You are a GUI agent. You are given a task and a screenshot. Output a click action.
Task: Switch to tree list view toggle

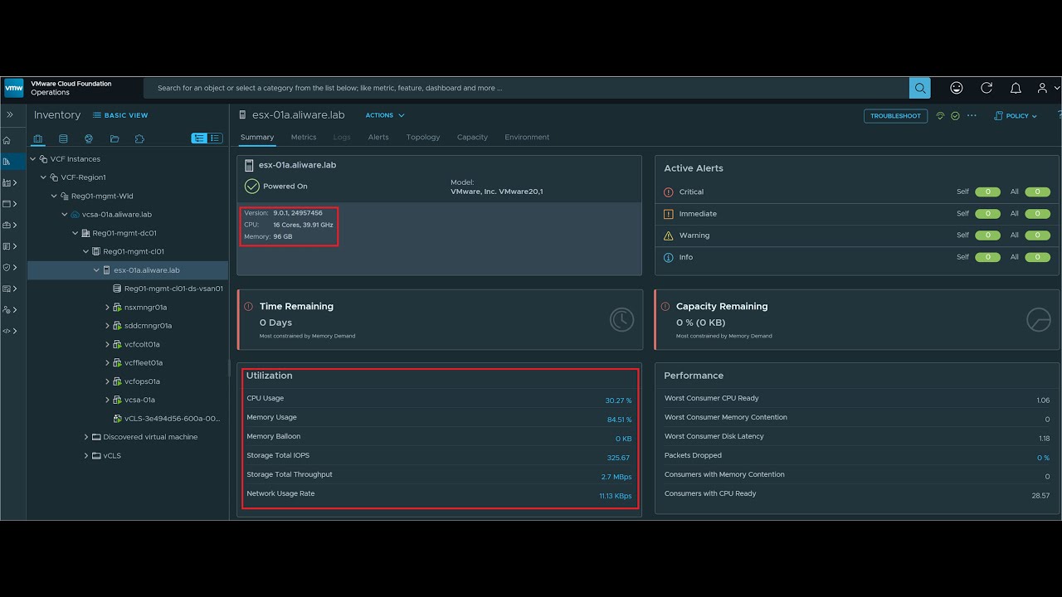[199, 138]
